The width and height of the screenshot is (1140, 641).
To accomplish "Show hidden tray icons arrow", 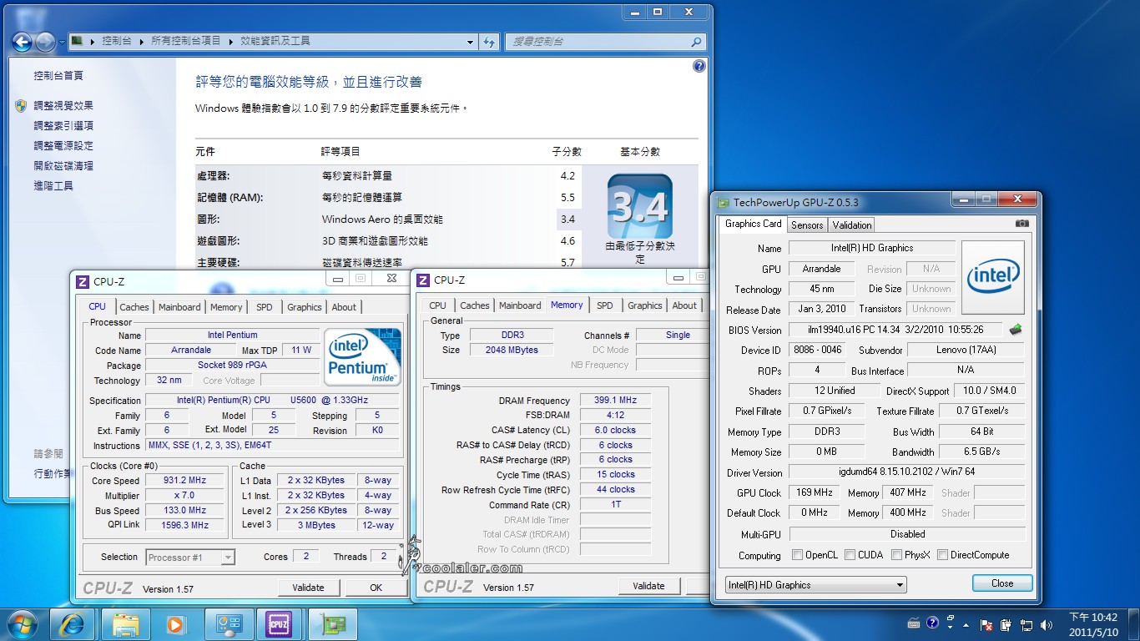I will [967, 624].
